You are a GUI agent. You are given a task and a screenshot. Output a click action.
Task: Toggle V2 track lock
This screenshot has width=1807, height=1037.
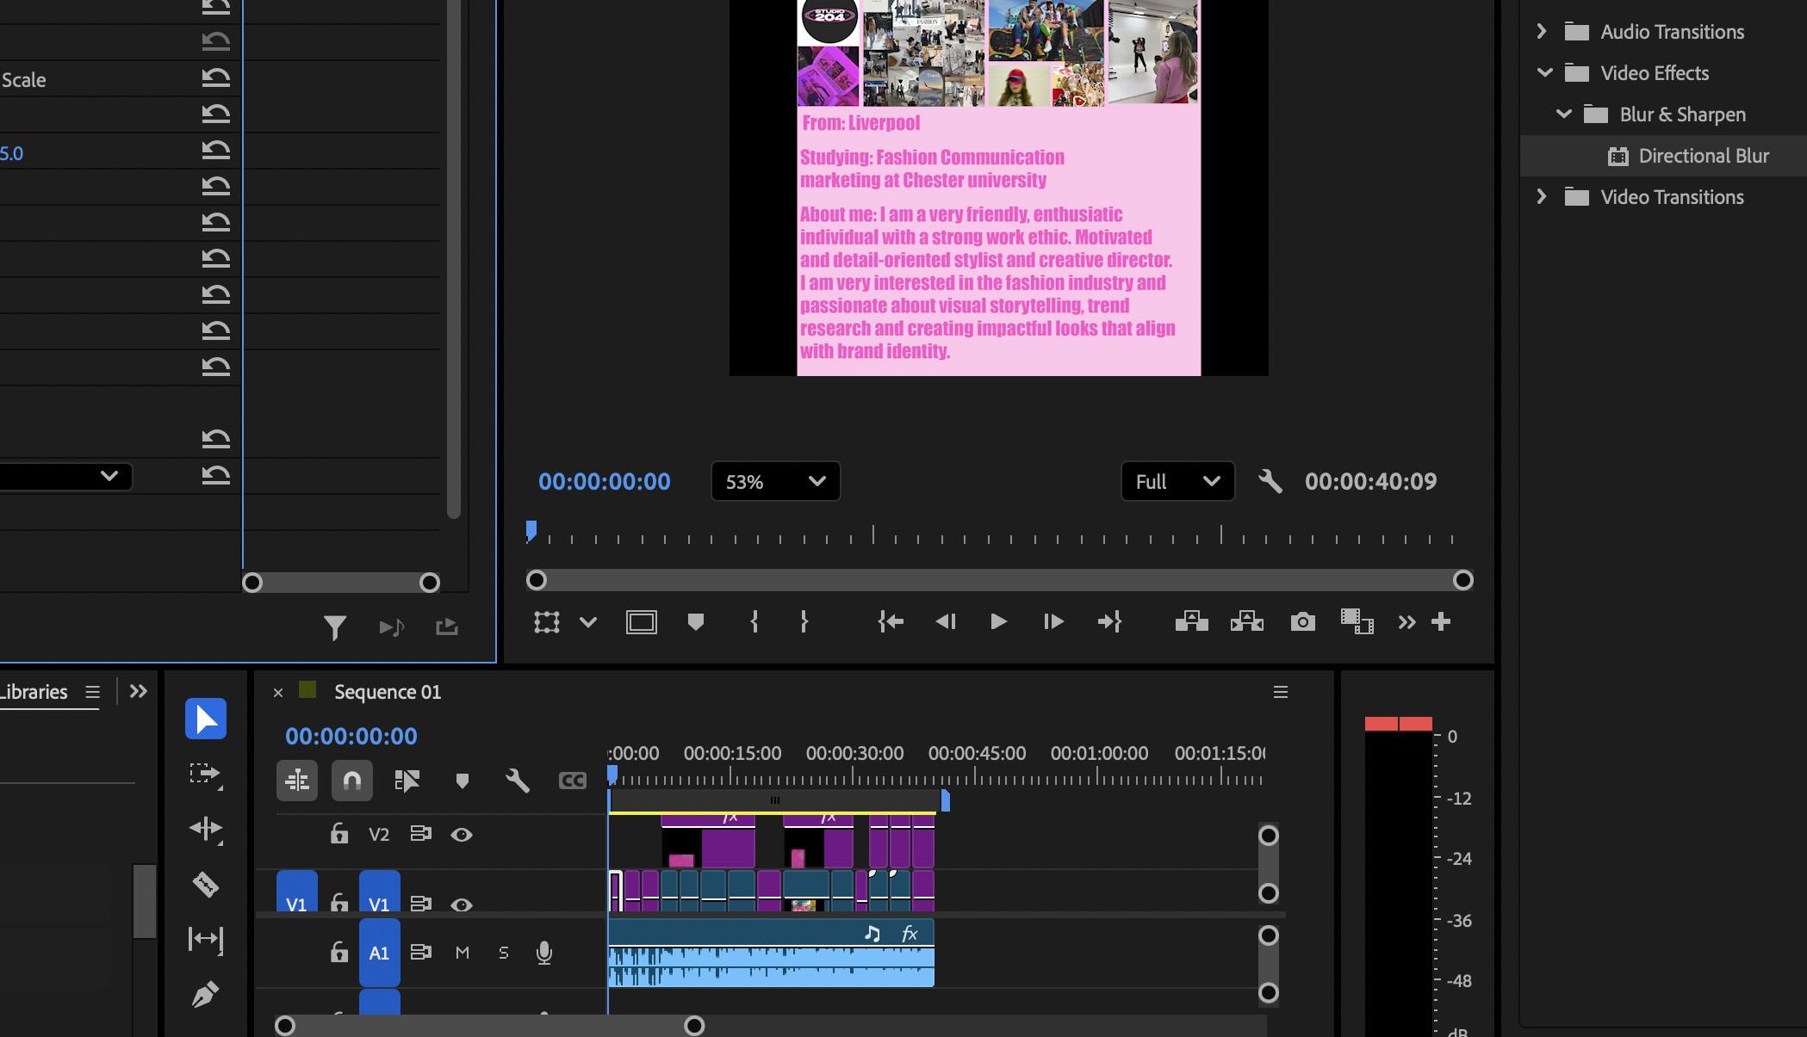pyautogui.click(x=339, y=834)
